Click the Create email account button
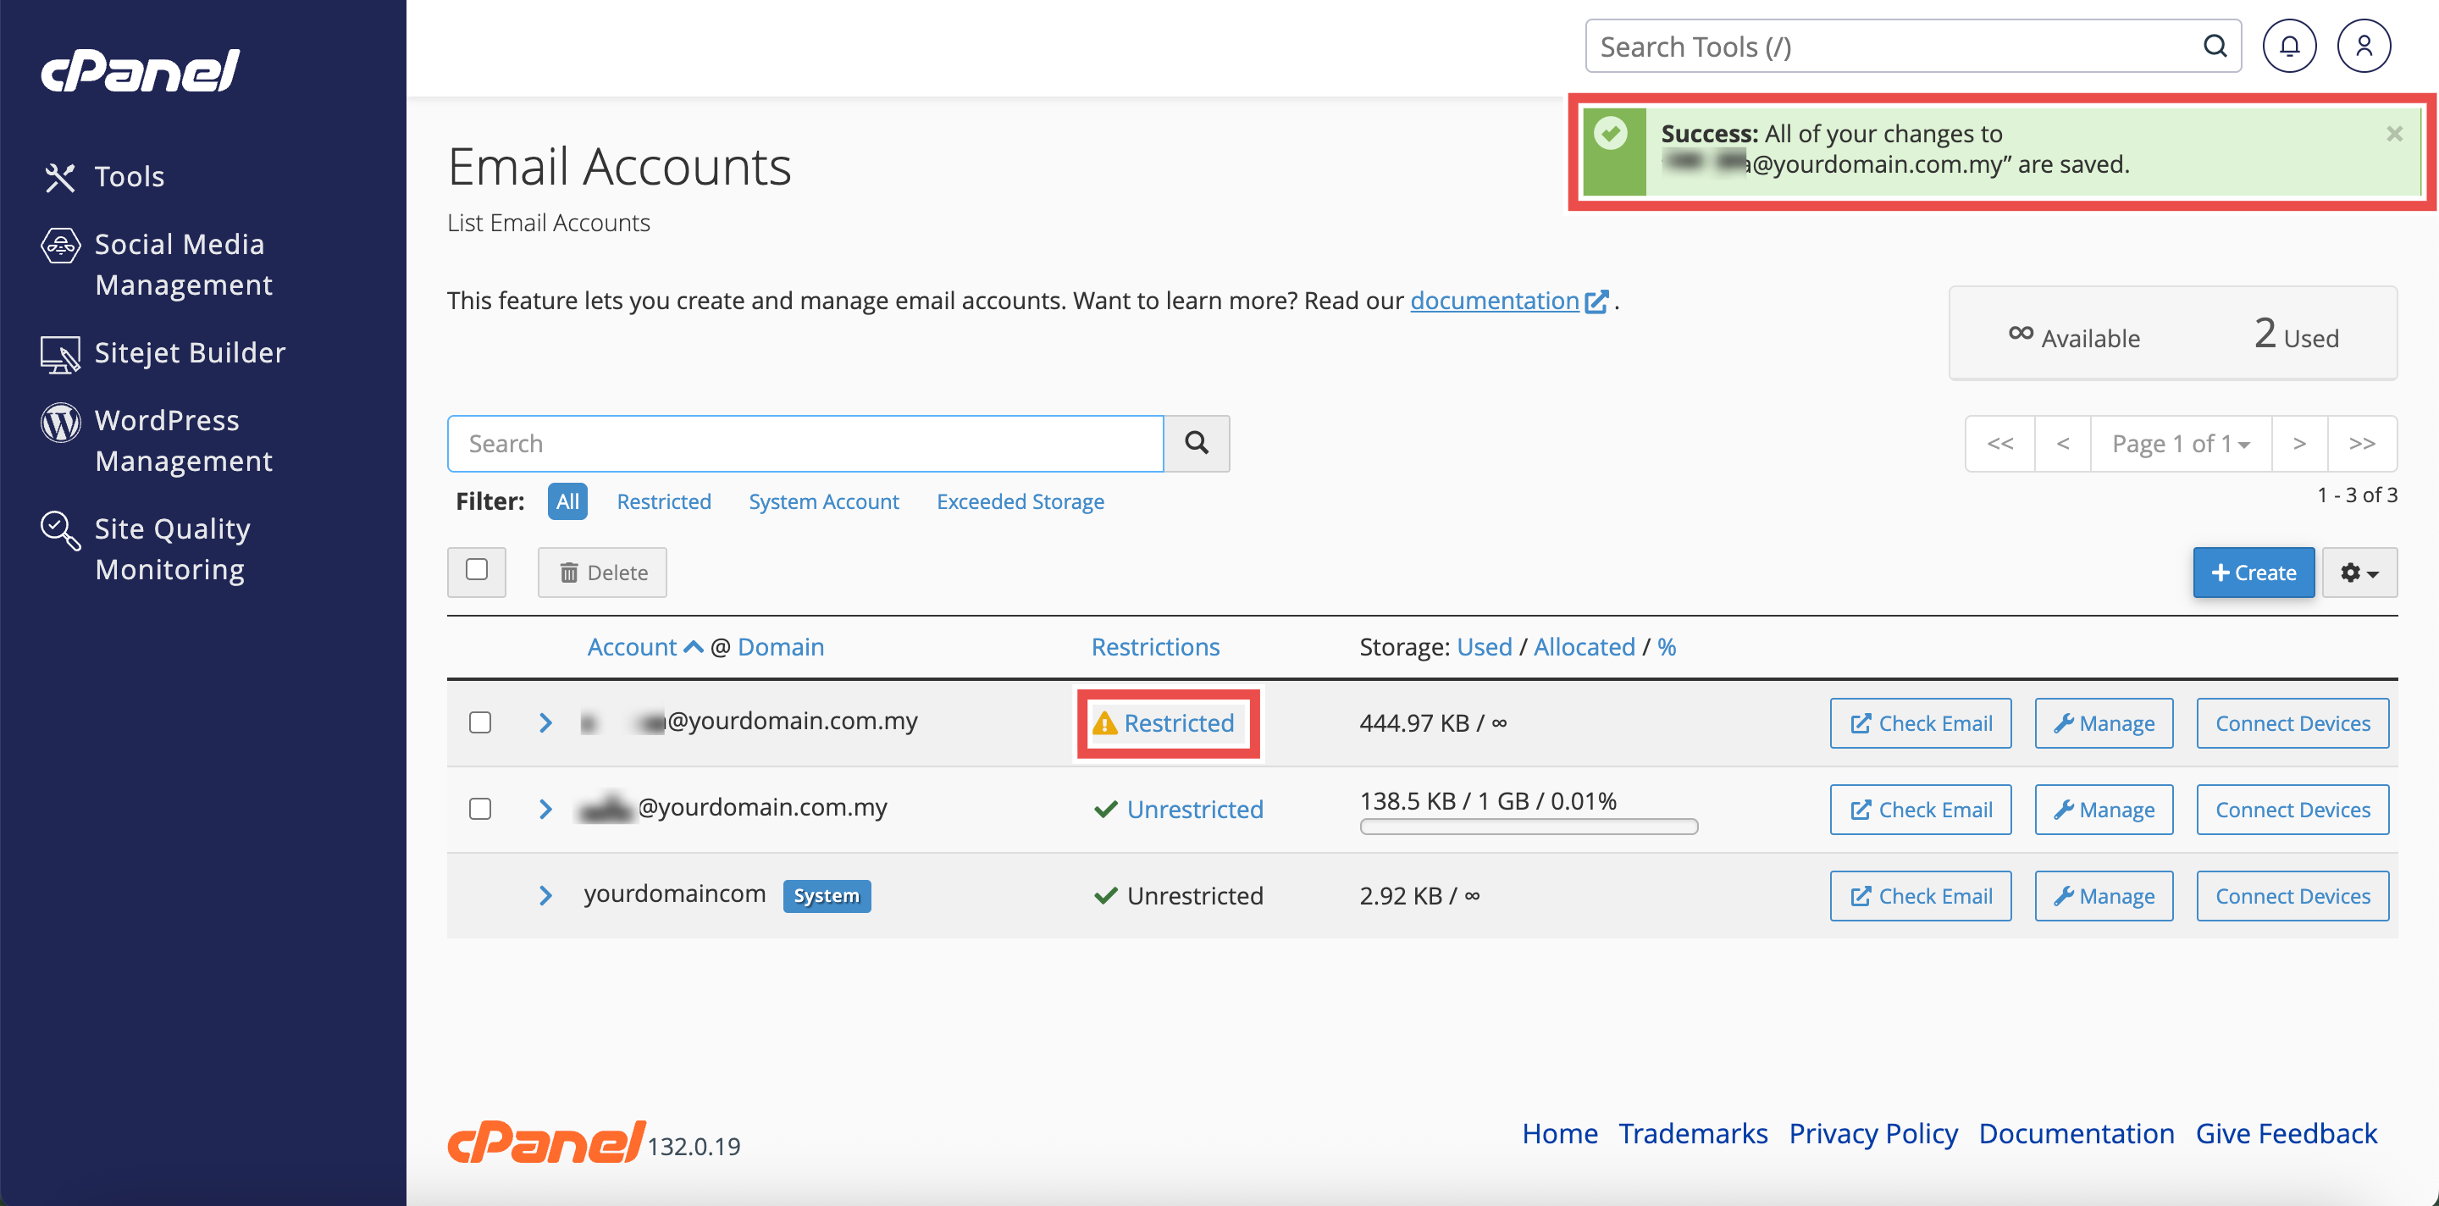This screenshot has height=1206, width=2439. (x=2253, y=573)
